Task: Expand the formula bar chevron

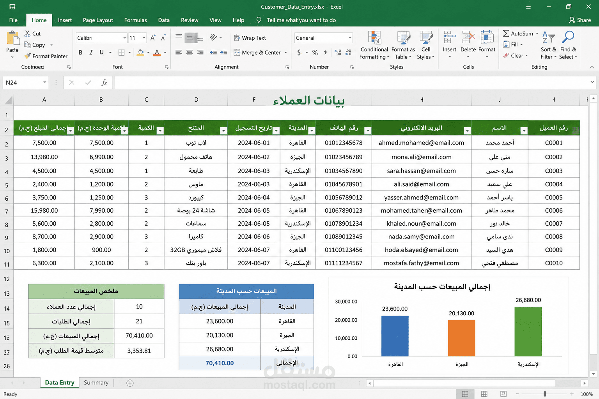Action: [x=592, y=82]
